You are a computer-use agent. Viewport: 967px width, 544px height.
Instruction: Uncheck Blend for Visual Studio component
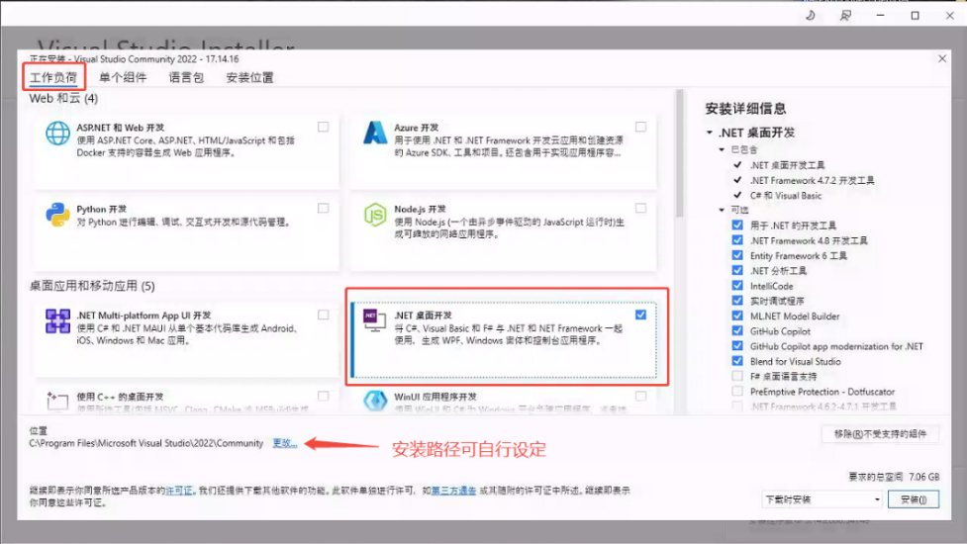pos(737,361)
